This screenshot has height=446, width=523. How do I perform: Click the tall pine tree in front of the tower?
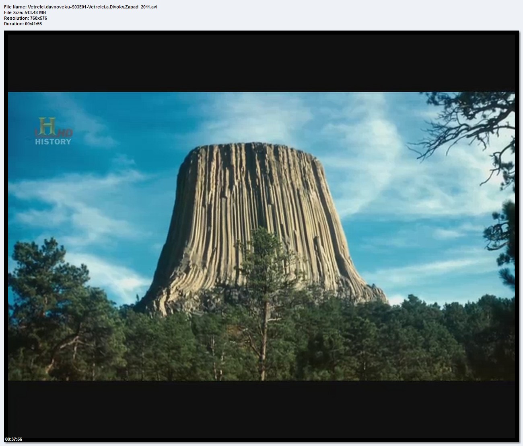[x=264, y=281]
